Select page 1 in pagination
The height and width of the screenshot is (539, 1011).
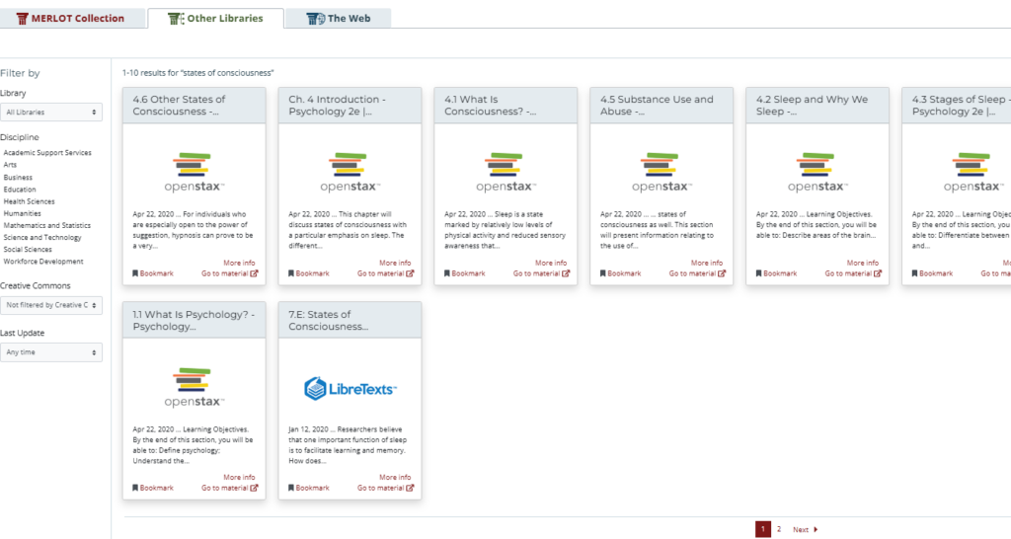763,529
